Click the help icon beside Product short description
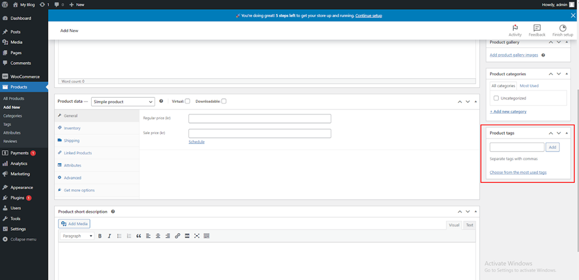 [x=113, y=212]
